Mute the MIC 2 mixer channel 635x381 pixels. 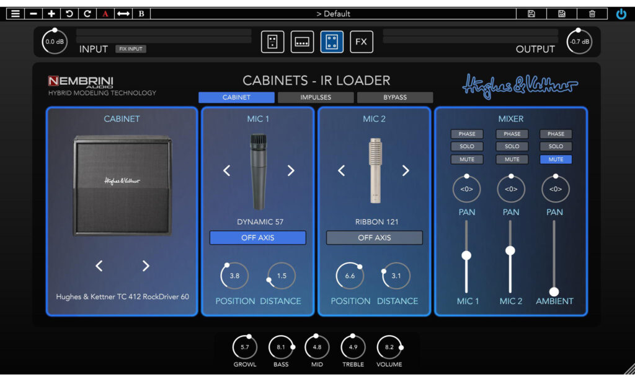point(512,159)
